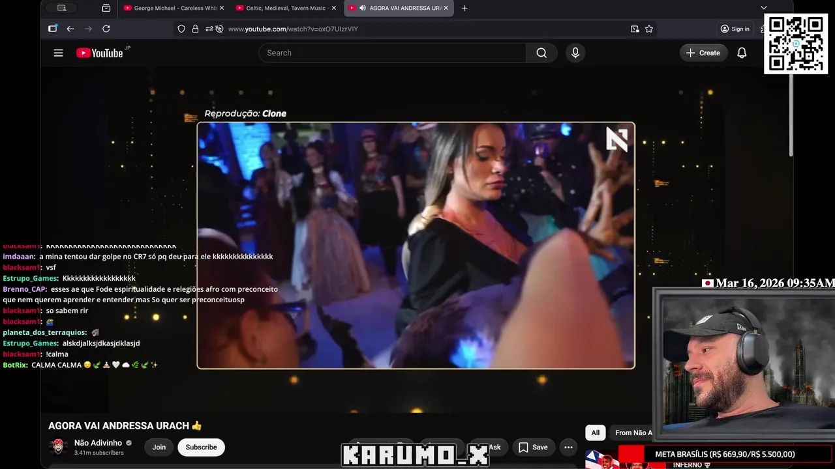Open picture-in-picture icon in the address bar
Viewport: 835px width, 469px height.
(x=635, y=29)
